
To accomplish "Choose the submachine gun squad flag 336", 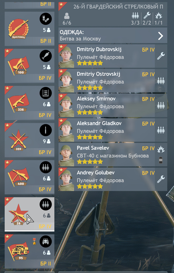I will pos(18,103).
